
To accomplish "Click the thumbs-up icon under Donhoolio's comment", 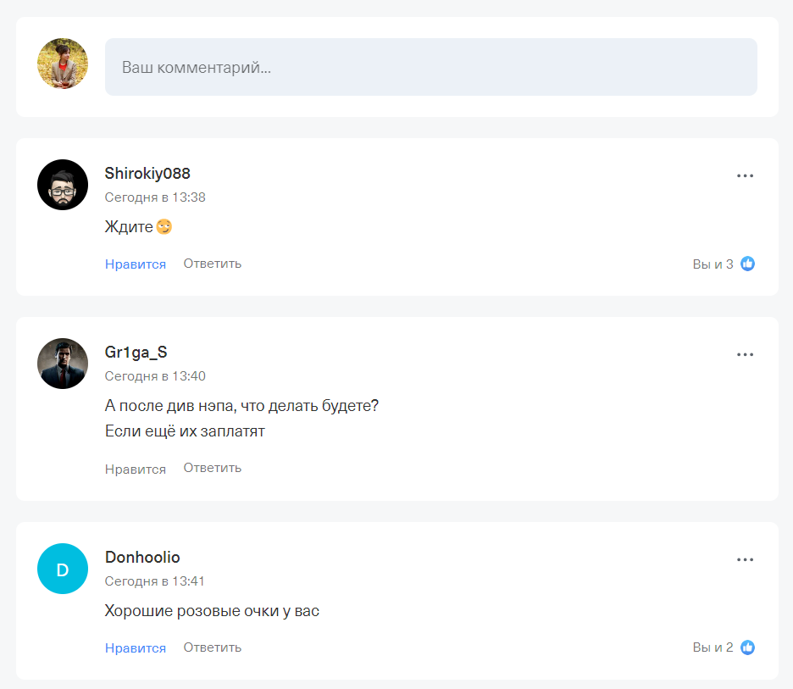I will [x=746, y=647].
